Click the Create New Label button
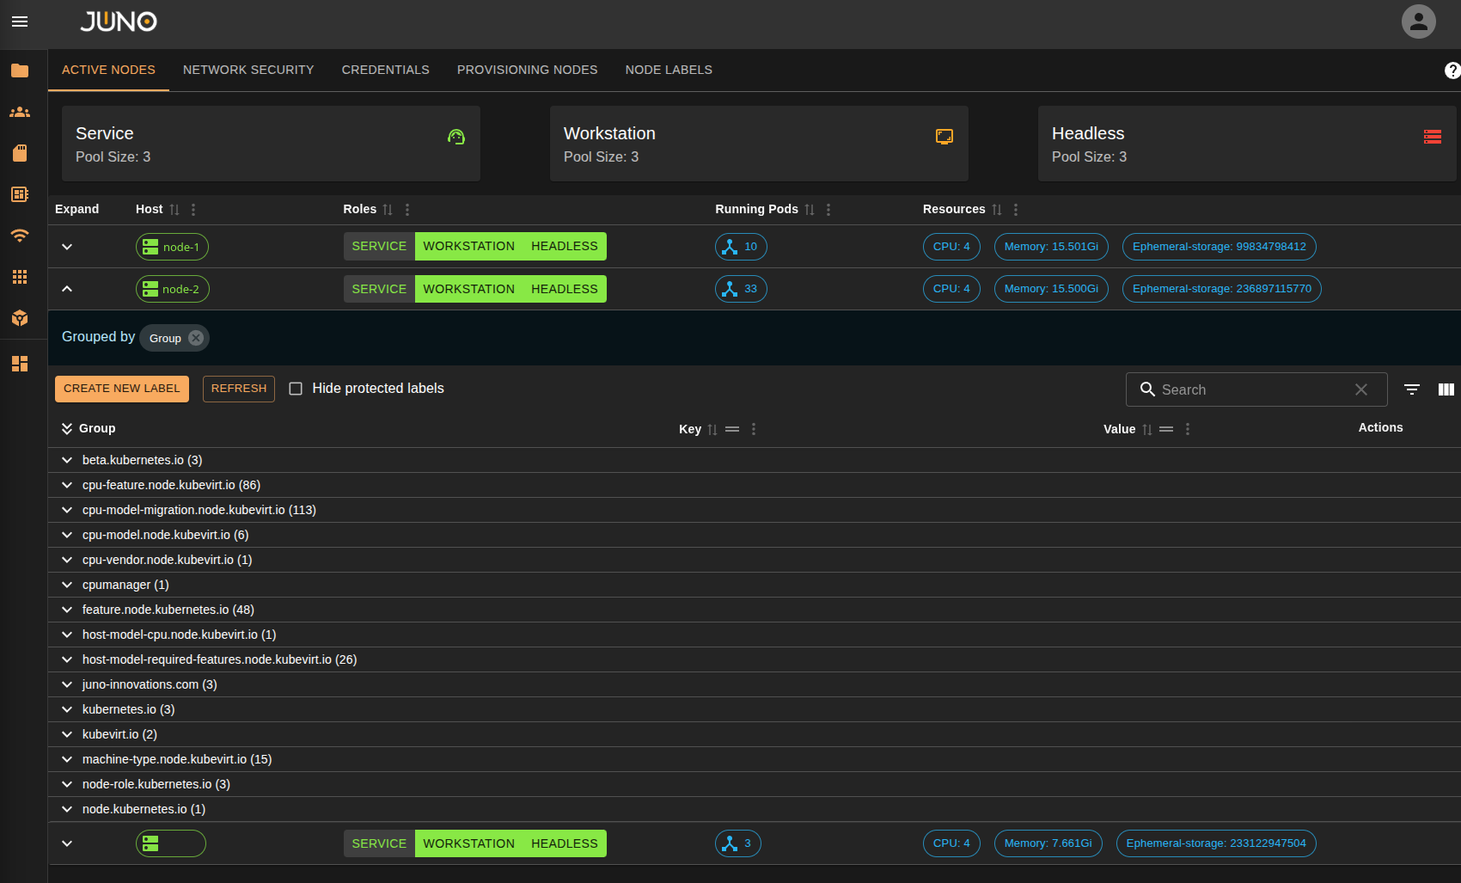The width and height of the screenshot is (1461, 883). [122, 389]
